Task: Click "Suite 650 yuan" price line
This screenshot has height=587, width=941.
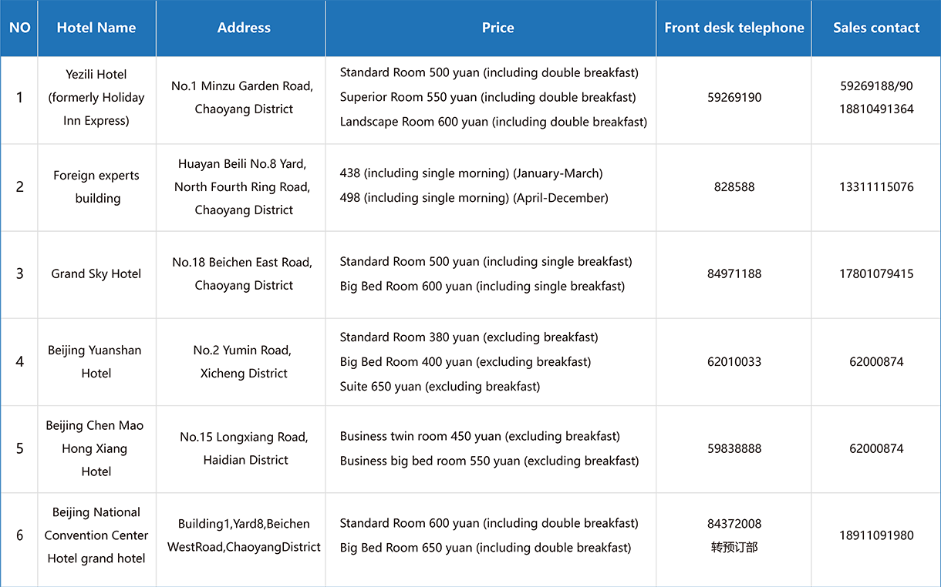Action: tap(440, 387)
